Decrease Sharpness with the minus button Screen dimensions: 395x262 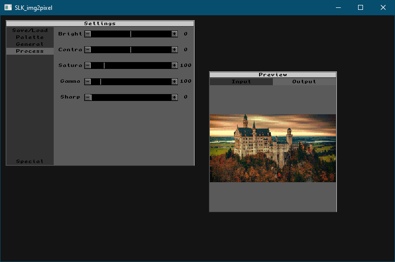point(88,97)
